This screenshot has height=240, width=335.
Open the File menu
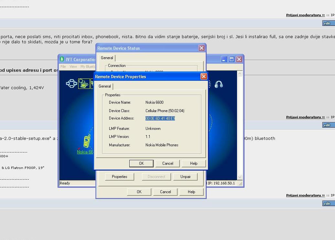pyautogui.click(x=63, y=67)
